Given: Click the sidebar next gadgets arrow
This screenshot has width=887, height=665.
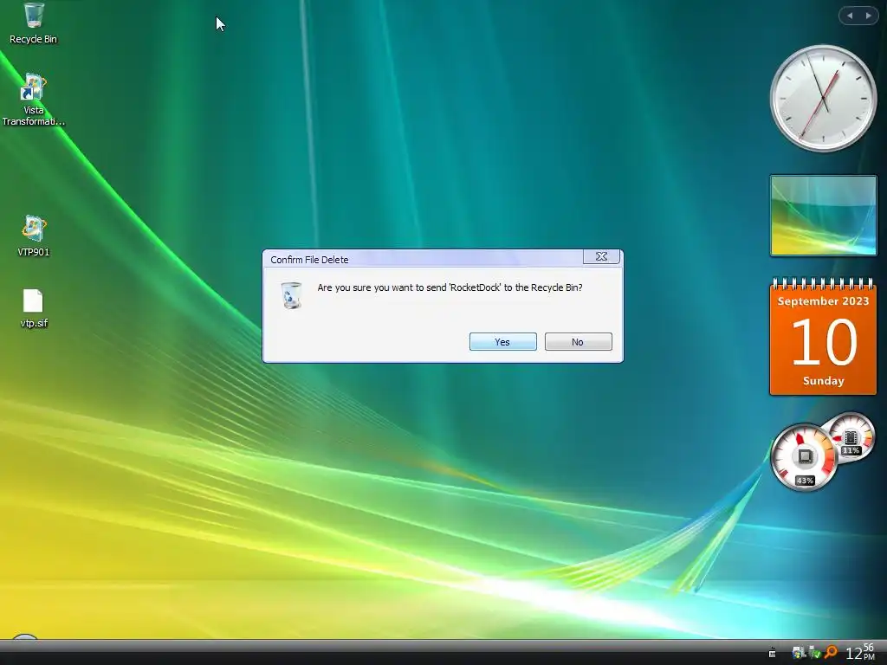Looking at the screenshot, I should pos(868,16).
